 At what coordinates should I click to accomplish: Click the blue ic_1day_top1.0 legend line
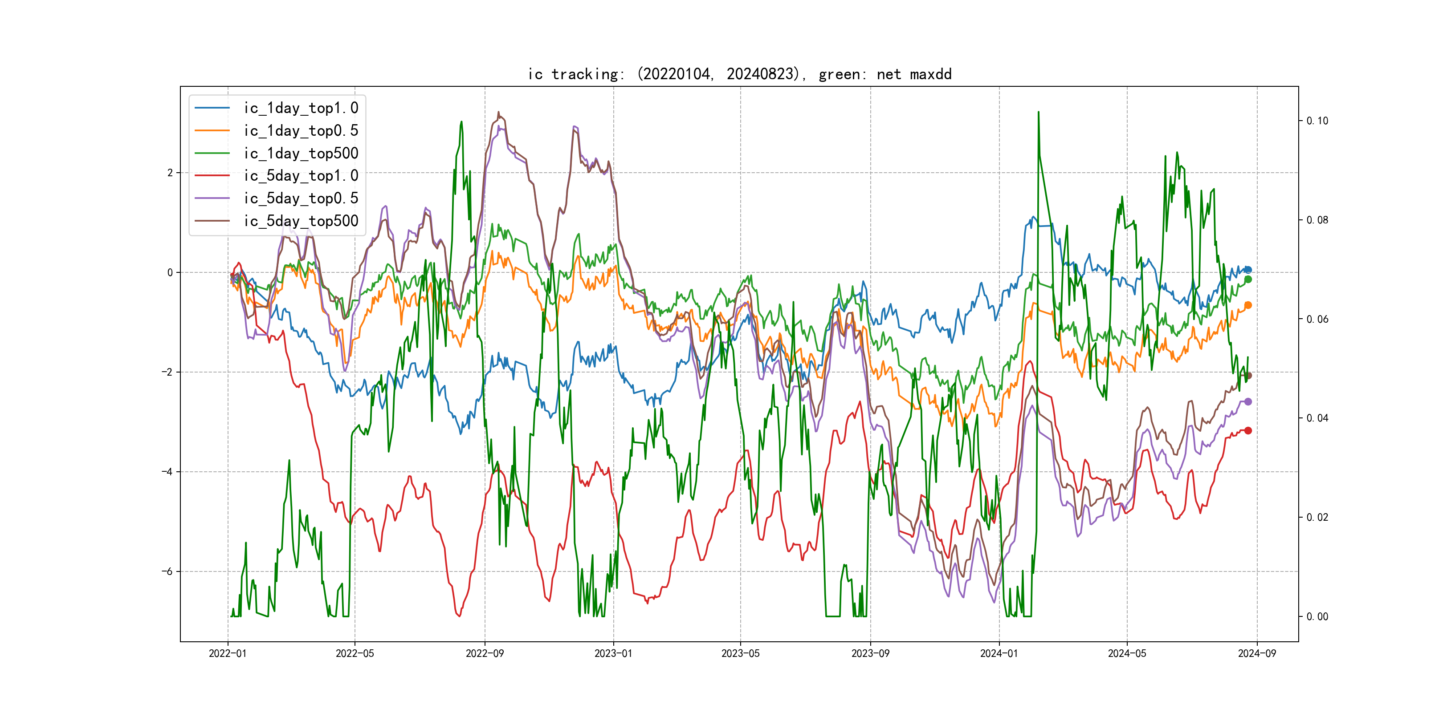click(212, 108)
